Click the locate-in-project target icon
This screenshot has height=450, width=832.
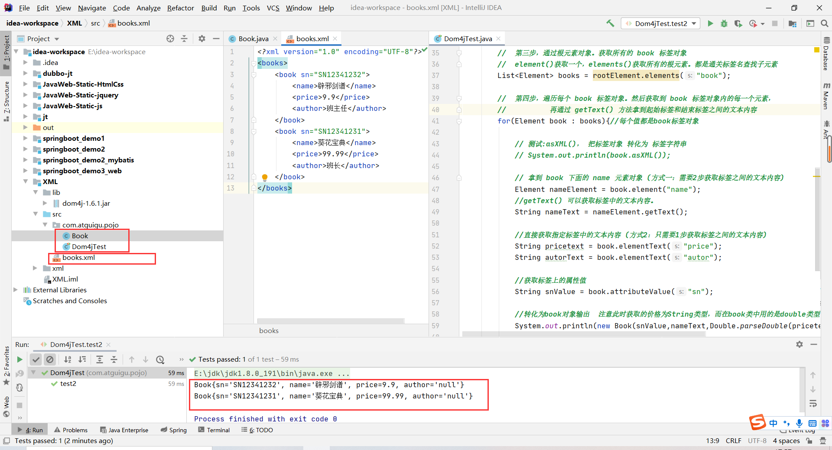click(x=170, y=39)
